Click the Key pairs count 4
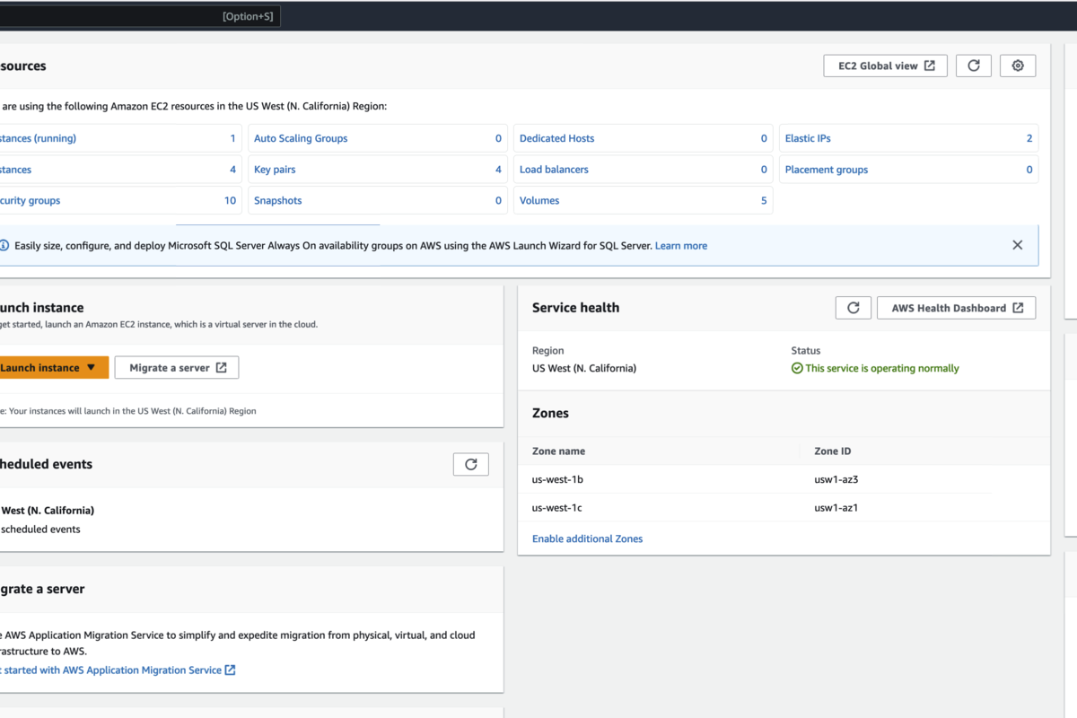Screen dimensions: 1077x718 (x=499, y=170)
